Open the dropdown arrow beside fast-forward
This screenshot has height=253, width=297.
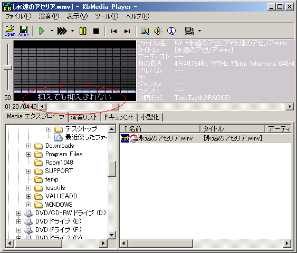pyautogui.click(x=72, y=31)
